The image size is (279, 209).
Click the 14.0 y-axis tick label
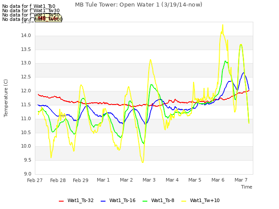tap(26, 36)
